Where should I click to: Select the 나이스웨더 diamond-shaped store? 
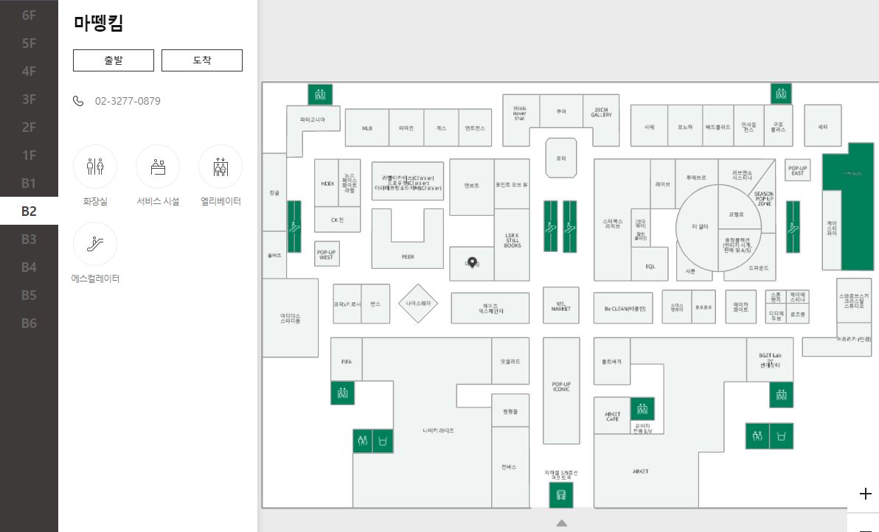click(x=418, y=304)
